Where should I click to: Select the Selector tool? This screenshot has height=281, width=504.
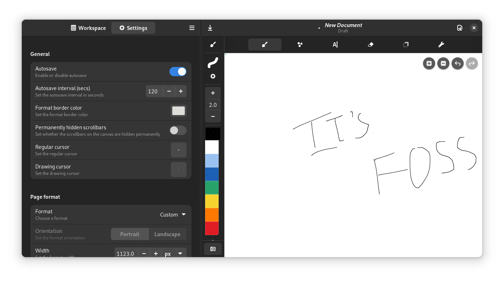pyautogui.click(x=406, y=45)
